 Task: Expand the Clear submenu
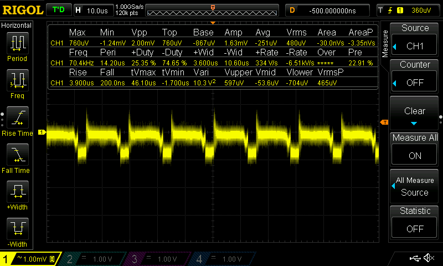click(x=415, y=114)
